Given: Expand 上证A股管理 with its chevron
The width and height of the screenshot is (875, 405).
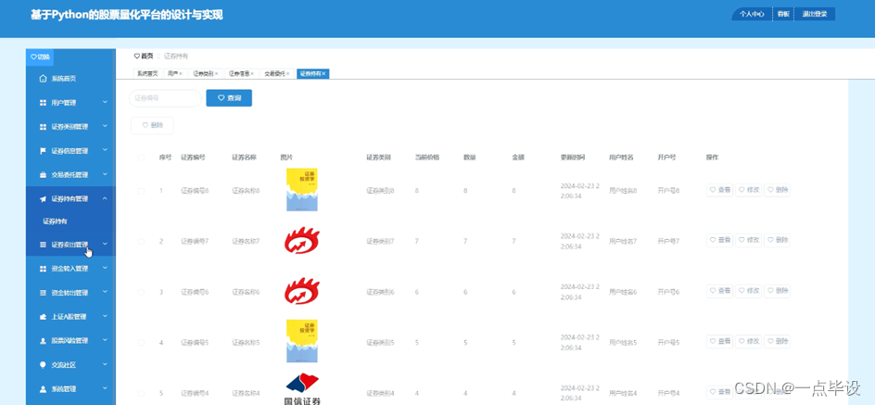Looking at the screenshot, I should [105, 316].
